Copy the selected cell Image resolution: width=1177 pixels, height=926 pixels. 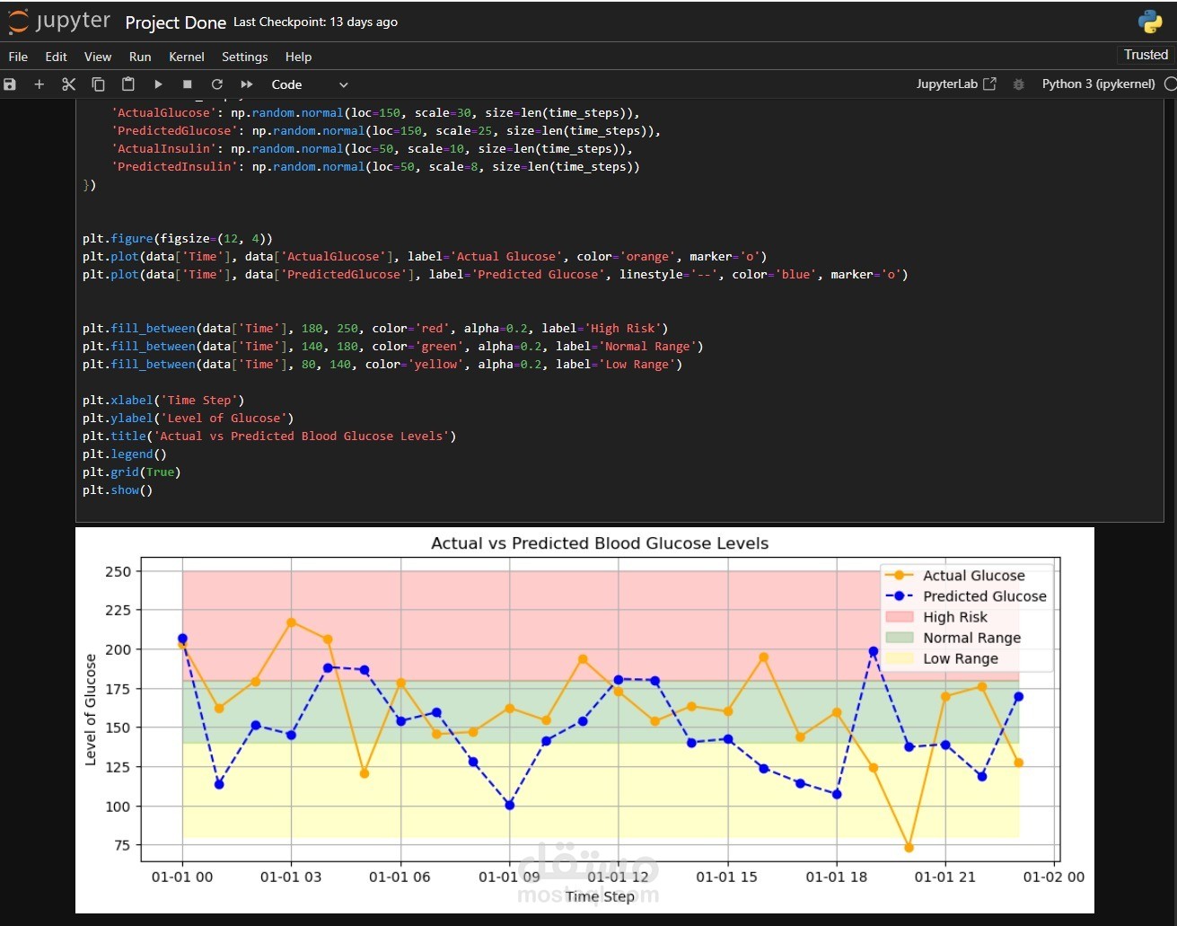click(x=98, y=84)
